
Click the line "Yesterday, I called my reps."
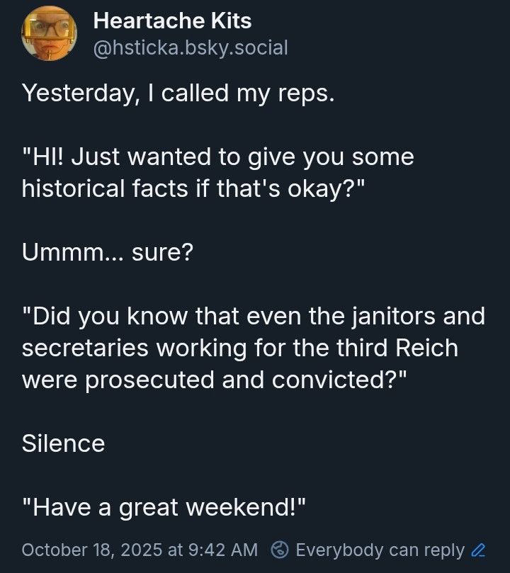tap(177, 93)
